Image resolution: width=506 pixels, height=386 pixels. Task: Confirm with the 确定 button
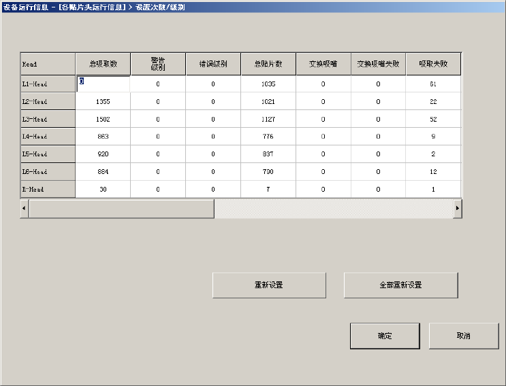click(x=385, y=336)
